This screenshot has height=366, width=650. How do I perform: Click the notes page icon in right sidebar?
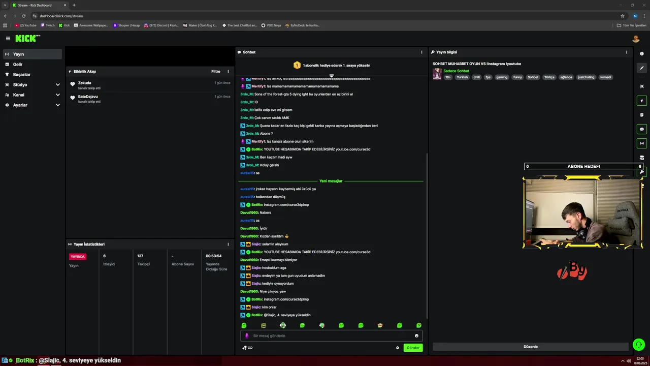pyautogui.click(x=642, y=115)
